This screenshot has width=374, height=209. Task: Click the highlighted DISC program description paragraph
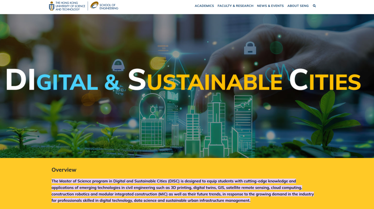click(x=182, y=191)
